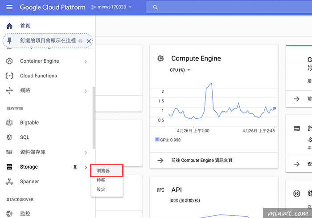The width and height of the screenshot is (312, 218).
Task: Open SQL menu item
Action: pos(25,137)
